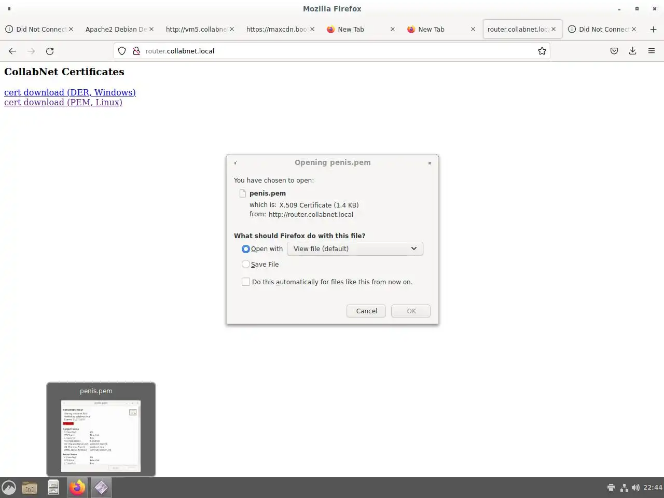Close the Opening penis.pem dialog window
Image resolution: width=664 pixels, height=498 pixels.
point(430,163)
